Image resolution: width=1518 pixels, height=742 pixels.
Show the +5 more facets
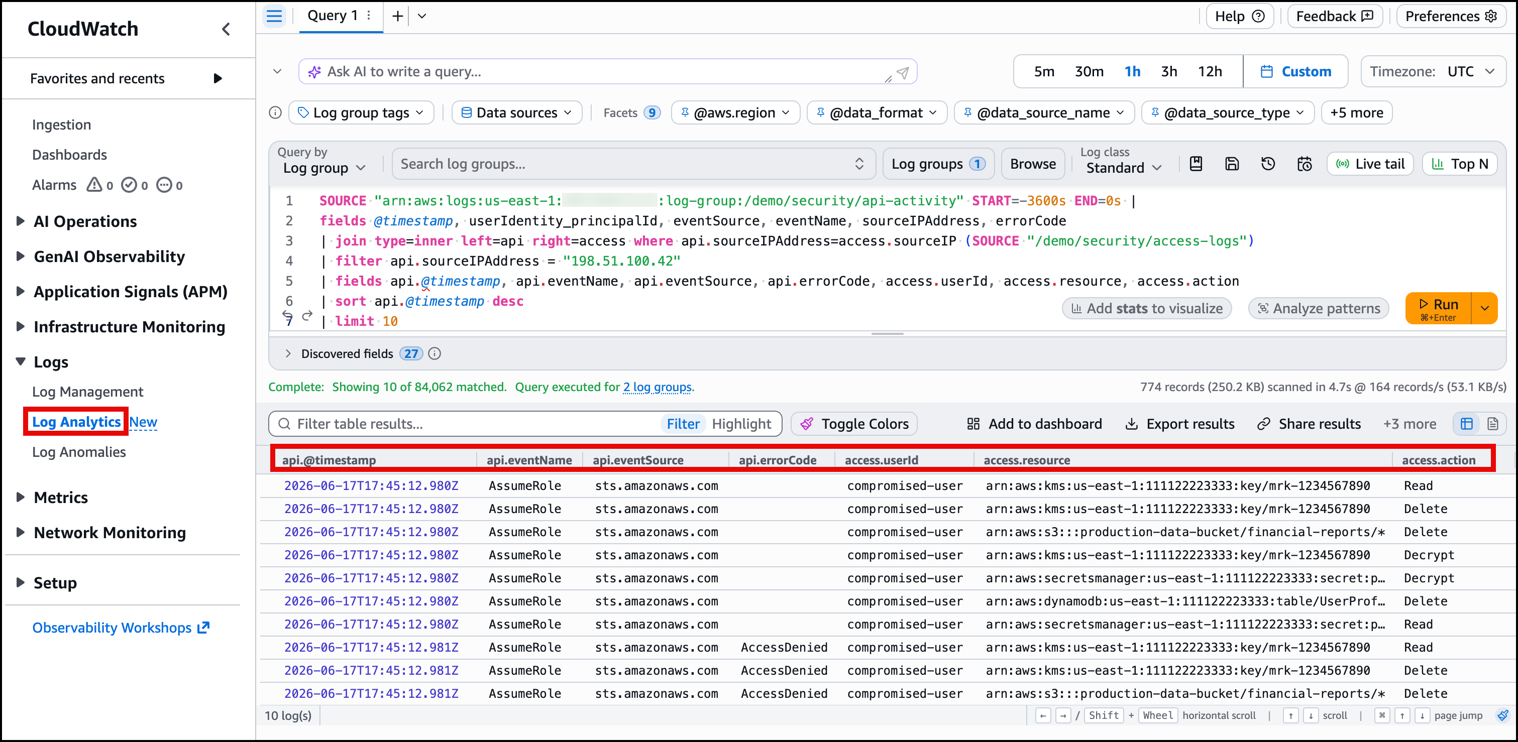(1357, 112)
